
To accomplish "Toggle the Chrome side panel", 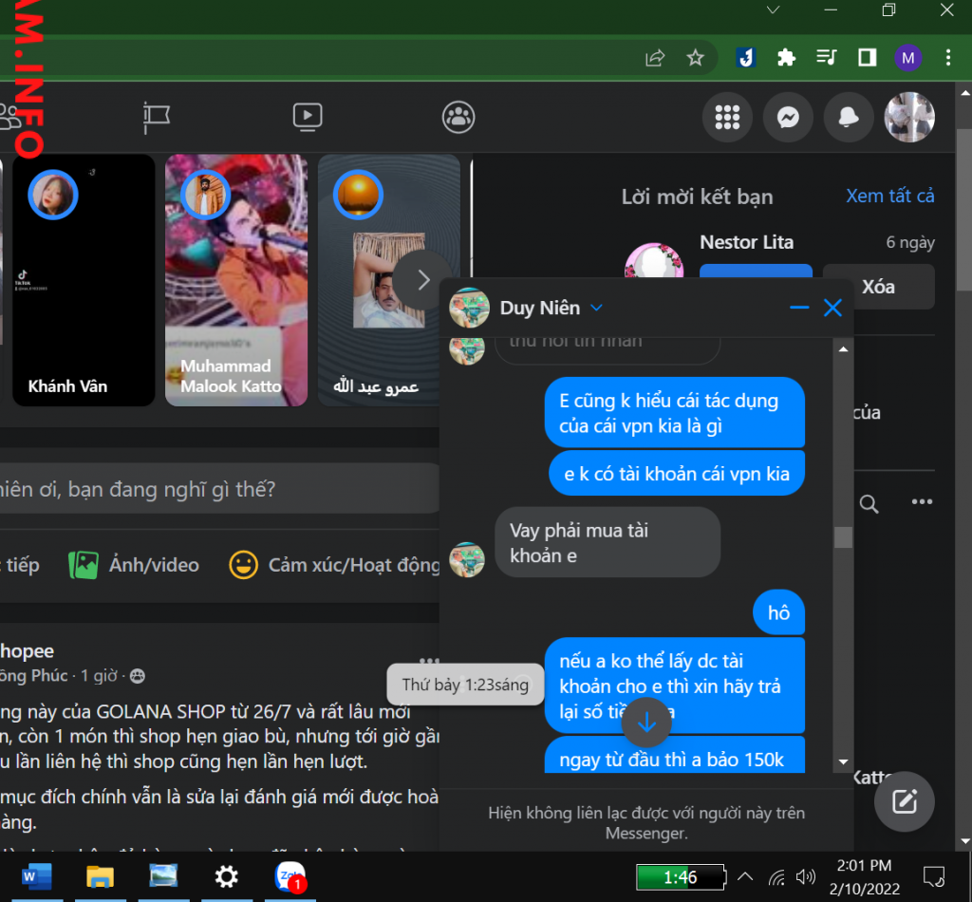I will [867, 58].
